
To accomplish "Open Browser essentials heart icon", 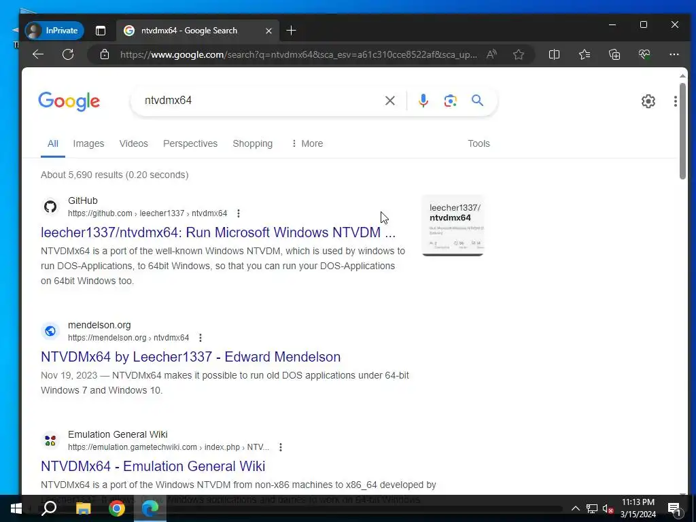I will [644, 54].
